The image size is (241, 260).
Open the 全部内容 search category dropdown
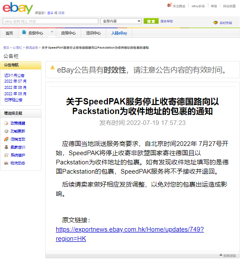click(121, 21)
